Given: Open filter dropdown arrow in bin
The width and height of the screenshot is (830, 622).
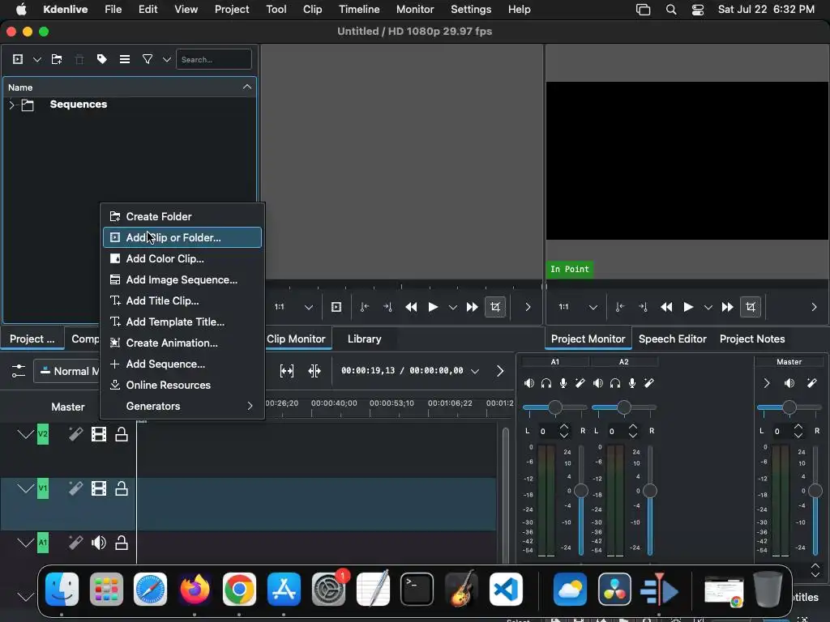Looking at the screenshot, I should (167, 59).
